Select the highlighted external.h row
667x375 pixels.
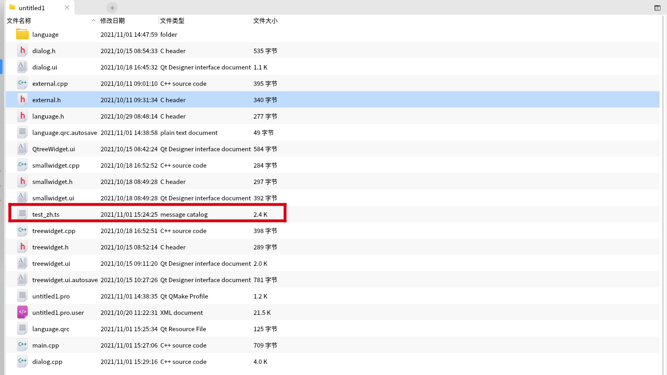[x=164, y=99]
